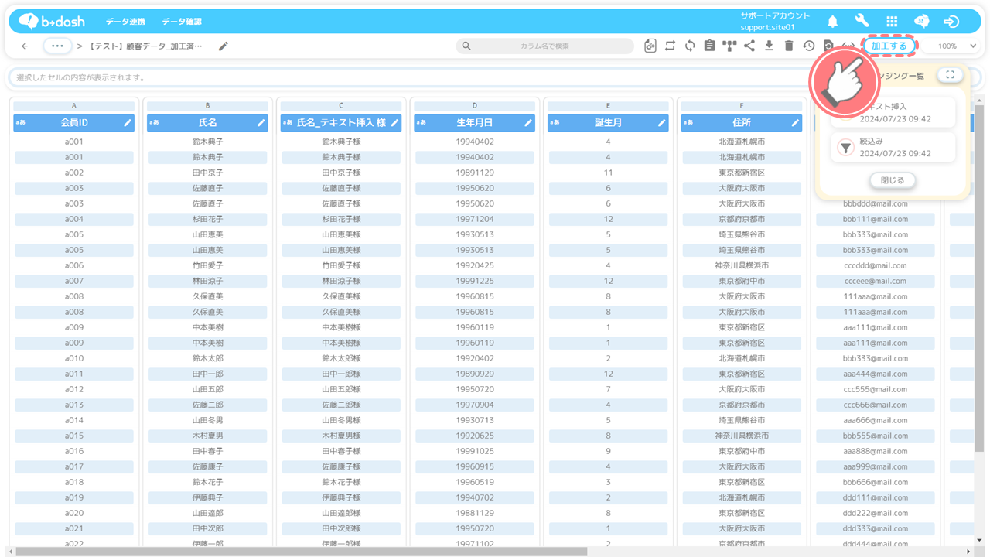Open the notifications bell
This screenshot has height=557, width=990.
(x=833, y=22)
